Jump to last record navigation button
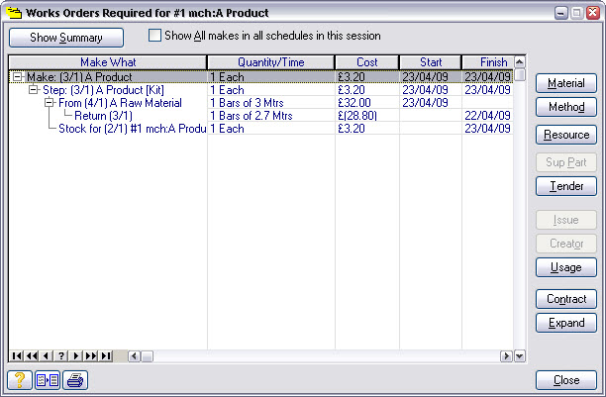This screenshot has width=606, height=397. pyautogui.click(x=106, y=355)
